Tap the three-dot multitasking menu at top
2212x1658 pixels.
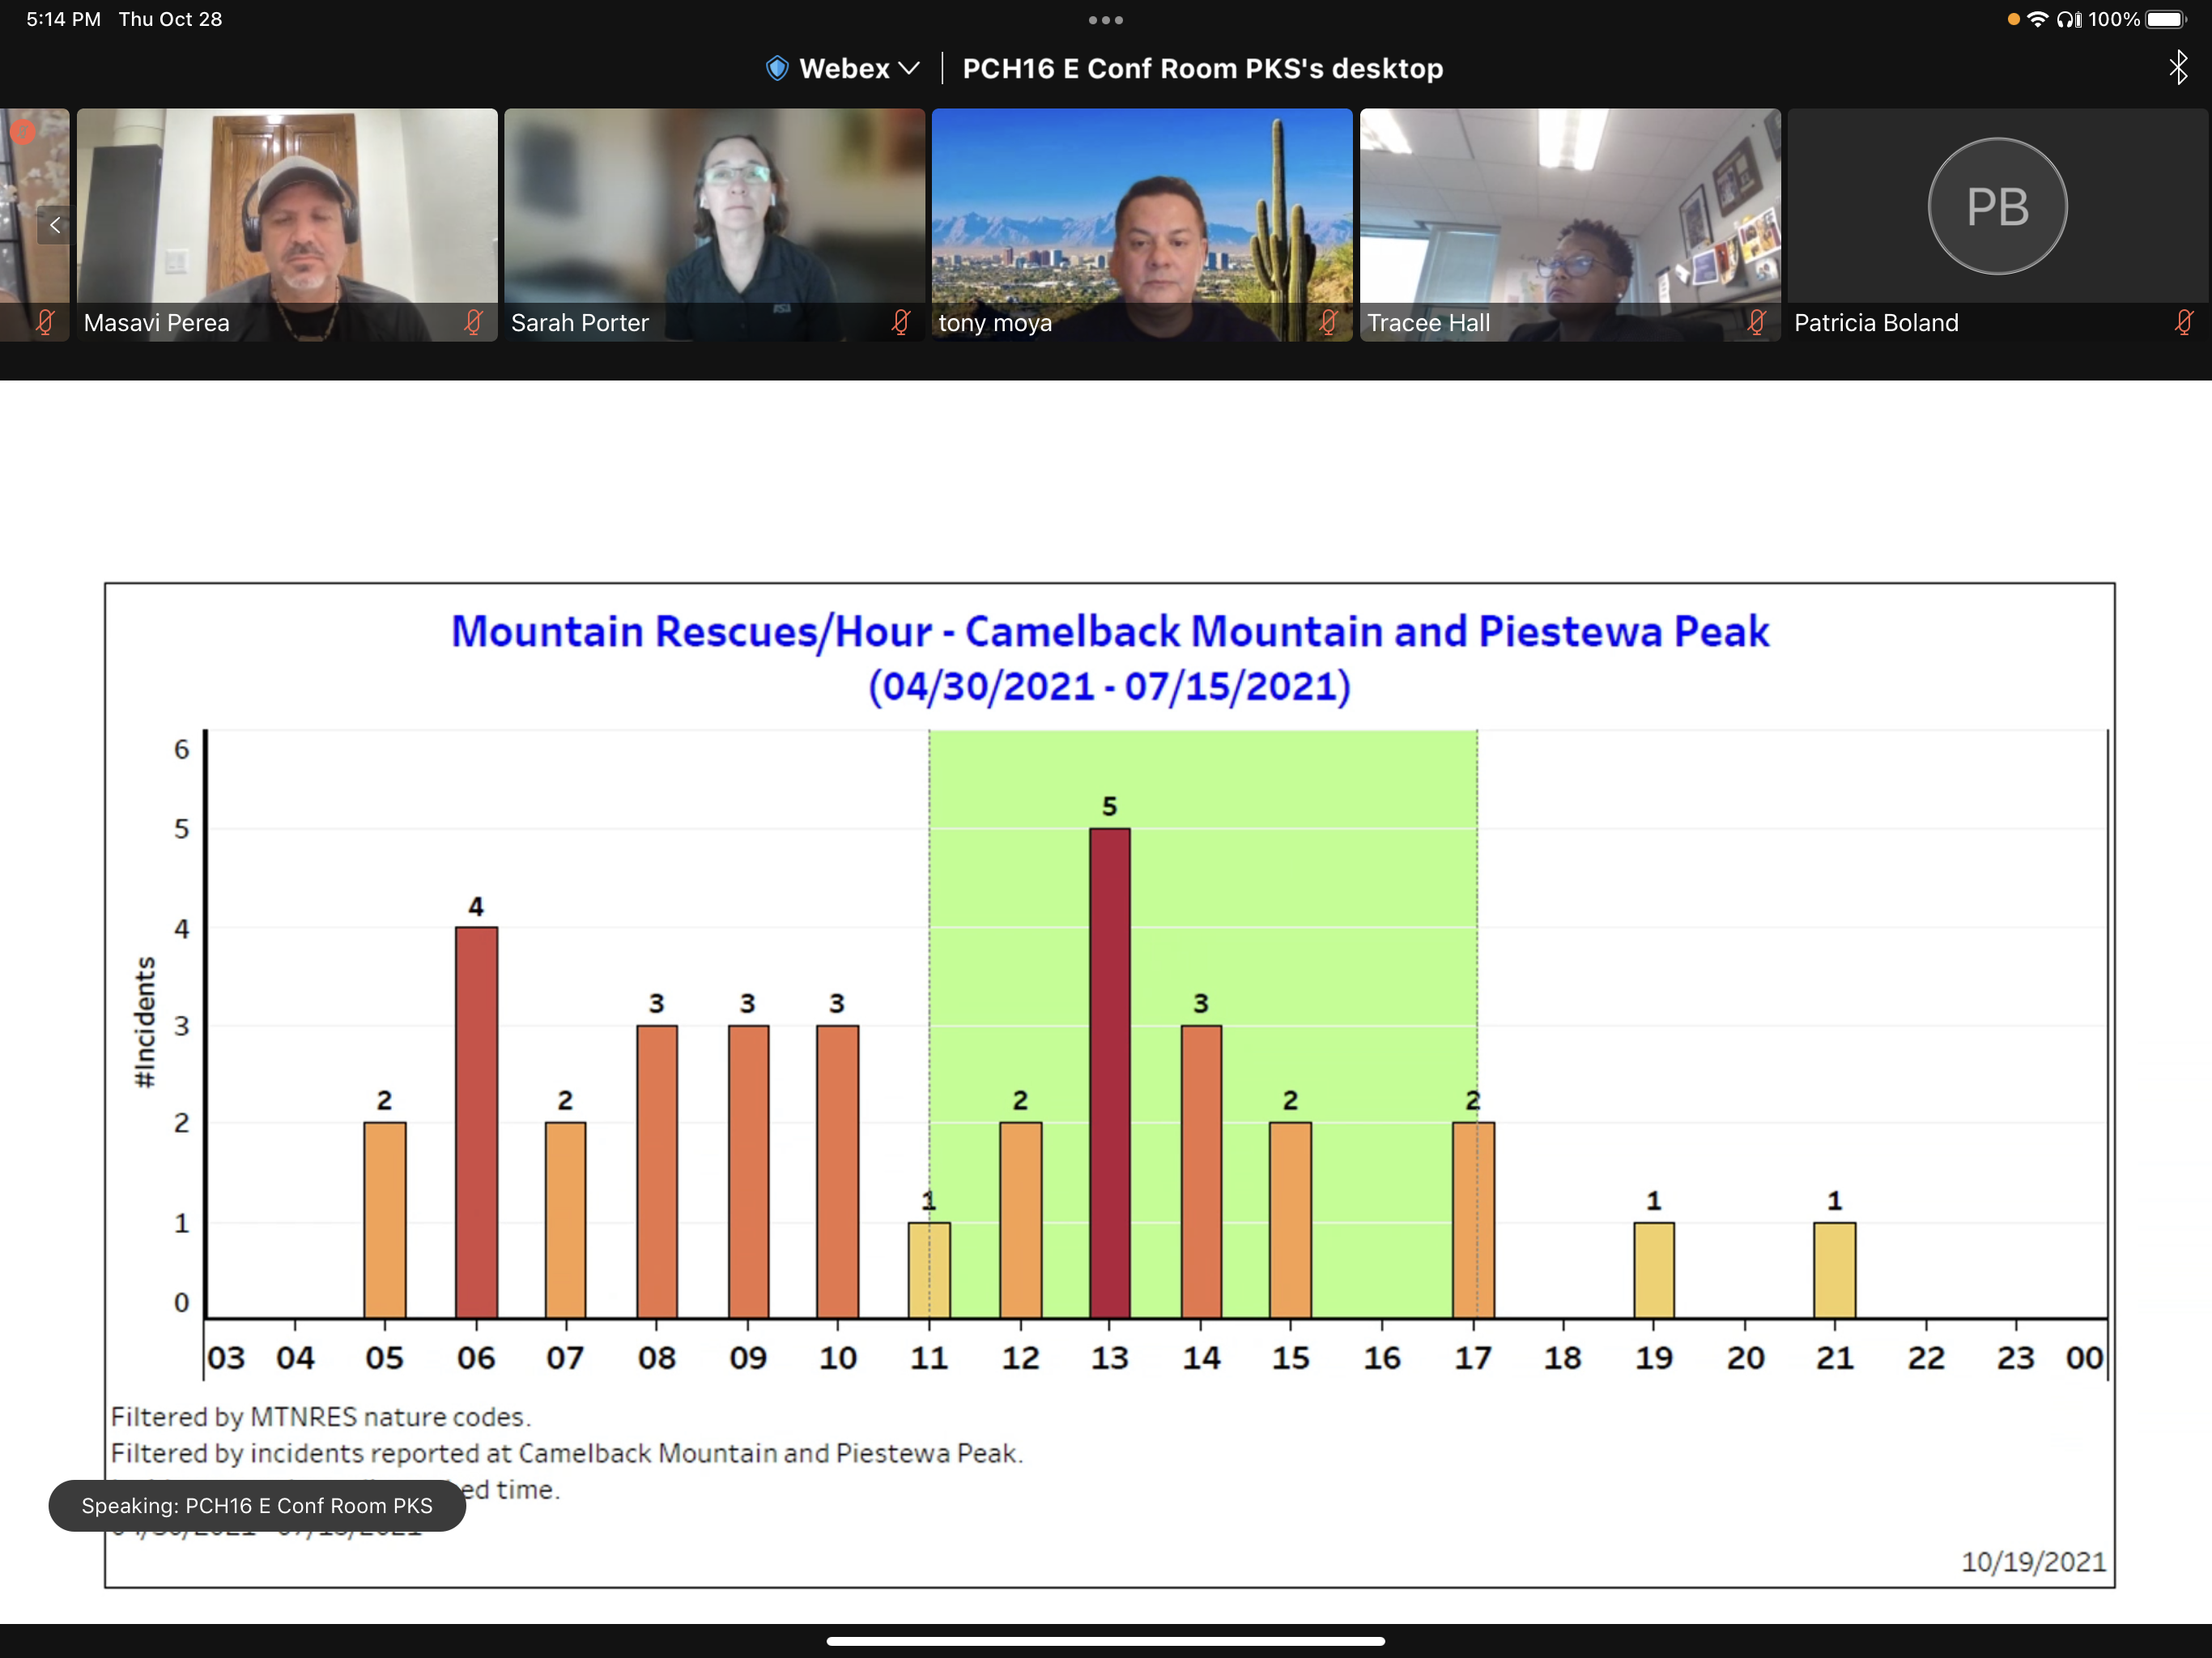[x=1105, y=20]
